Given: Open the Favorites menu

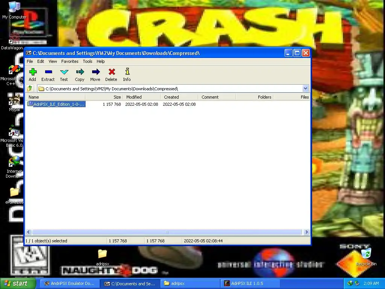Looking at the screenshot, I should pyautogui.click(x=70, y=61).
